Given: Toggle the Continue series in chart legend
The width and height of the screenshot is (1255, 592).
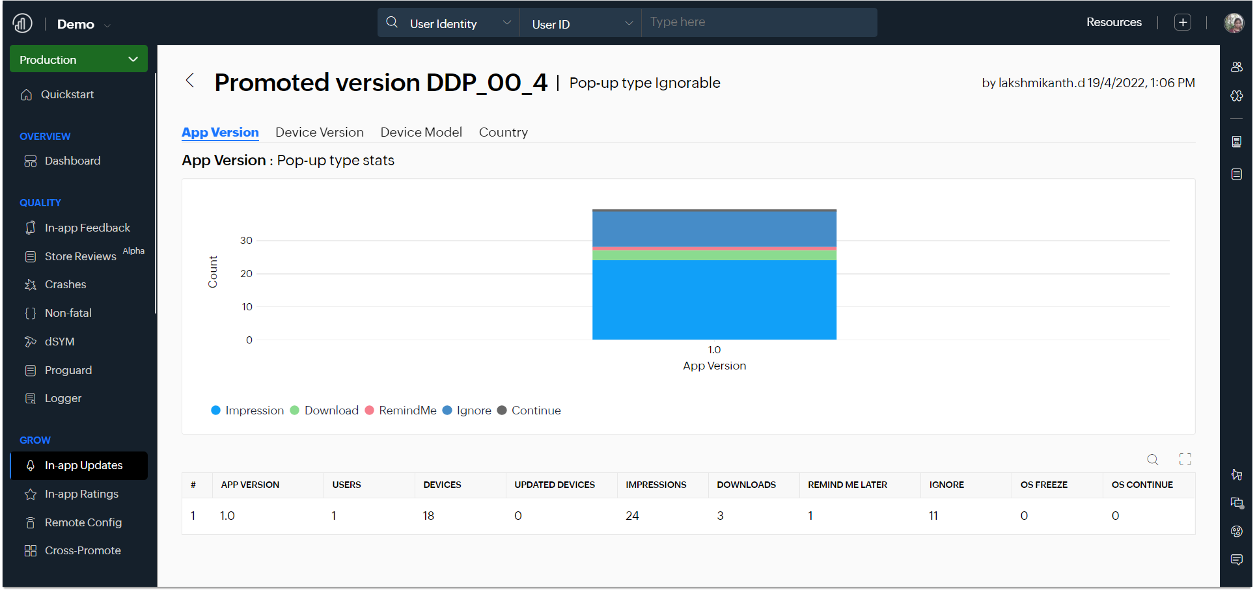Looking at the screenshot, I should tap(529, 410).
